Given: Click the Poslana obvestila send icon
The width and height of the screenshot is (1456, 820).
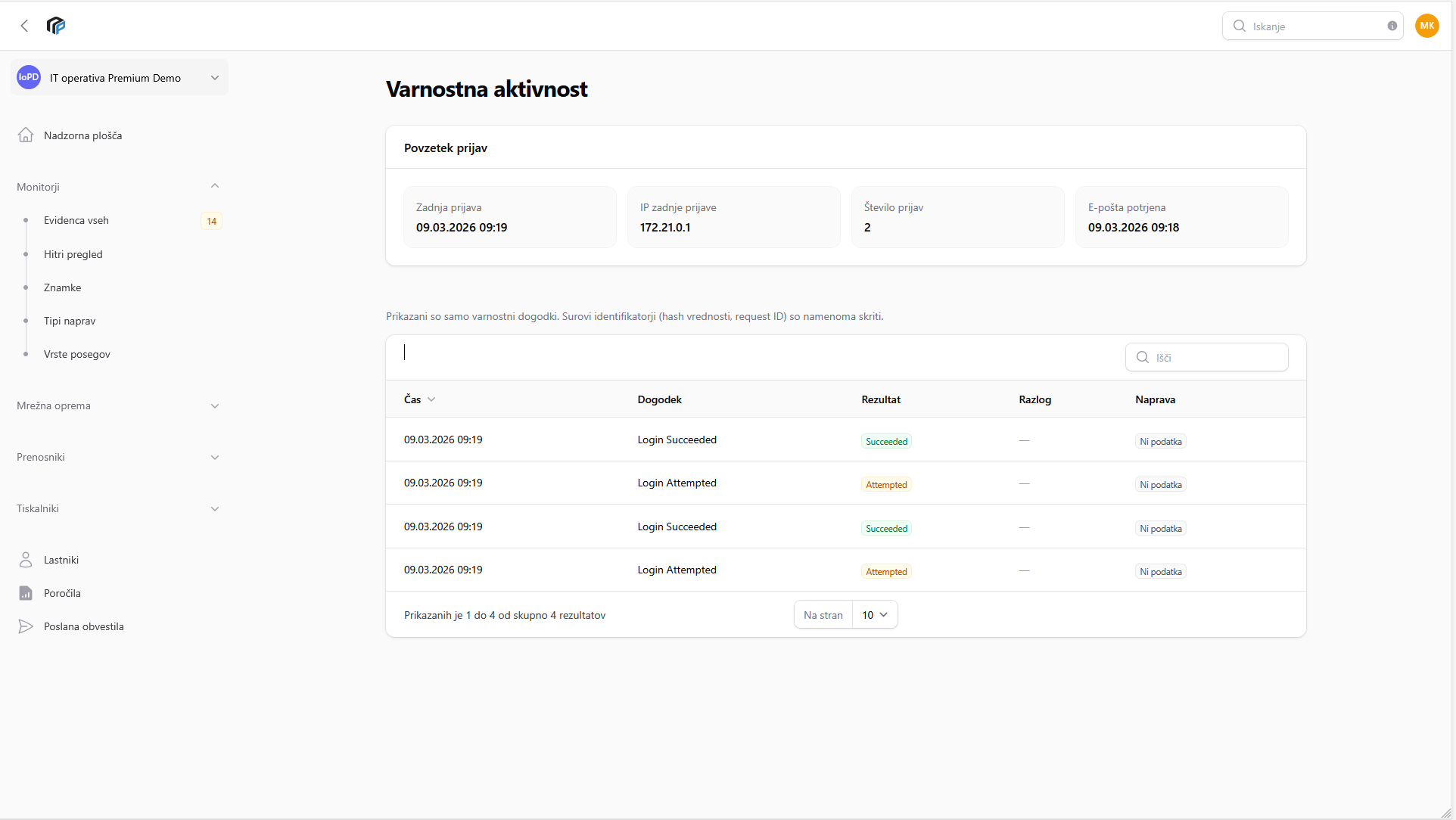Looking at the screenshot, I should point(26,626).
